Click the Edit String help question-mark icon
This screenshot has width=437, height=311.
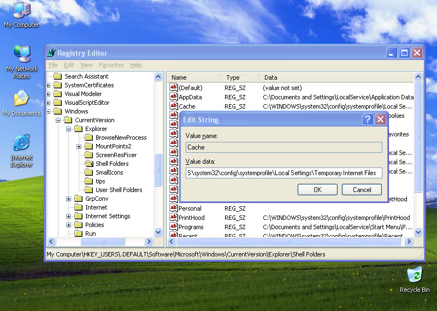[368, 119]
